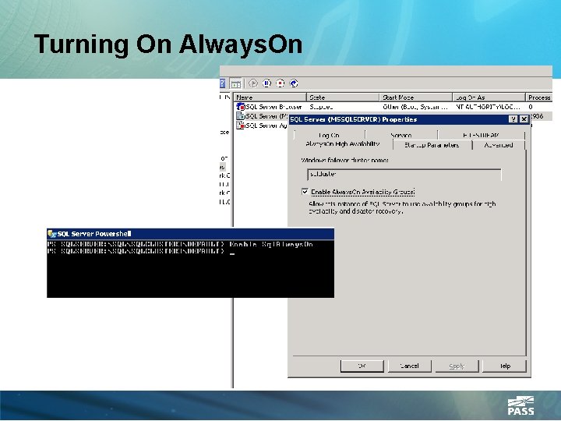Click the Stopped state of SQL Server Browser
This screenshot has height=421, width=561.
tap(321, 107)
